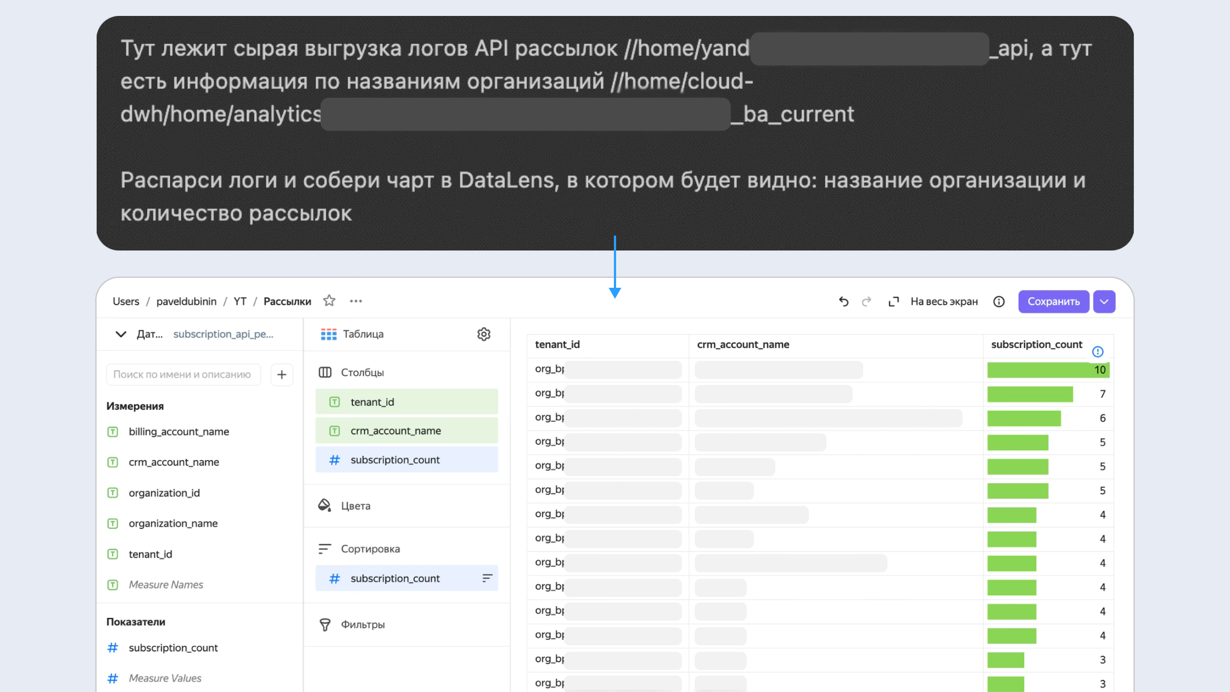This screenshot has width=1230, height=692.
Task: Select tenant_id dimension in list
Action: tap(150, 554)
